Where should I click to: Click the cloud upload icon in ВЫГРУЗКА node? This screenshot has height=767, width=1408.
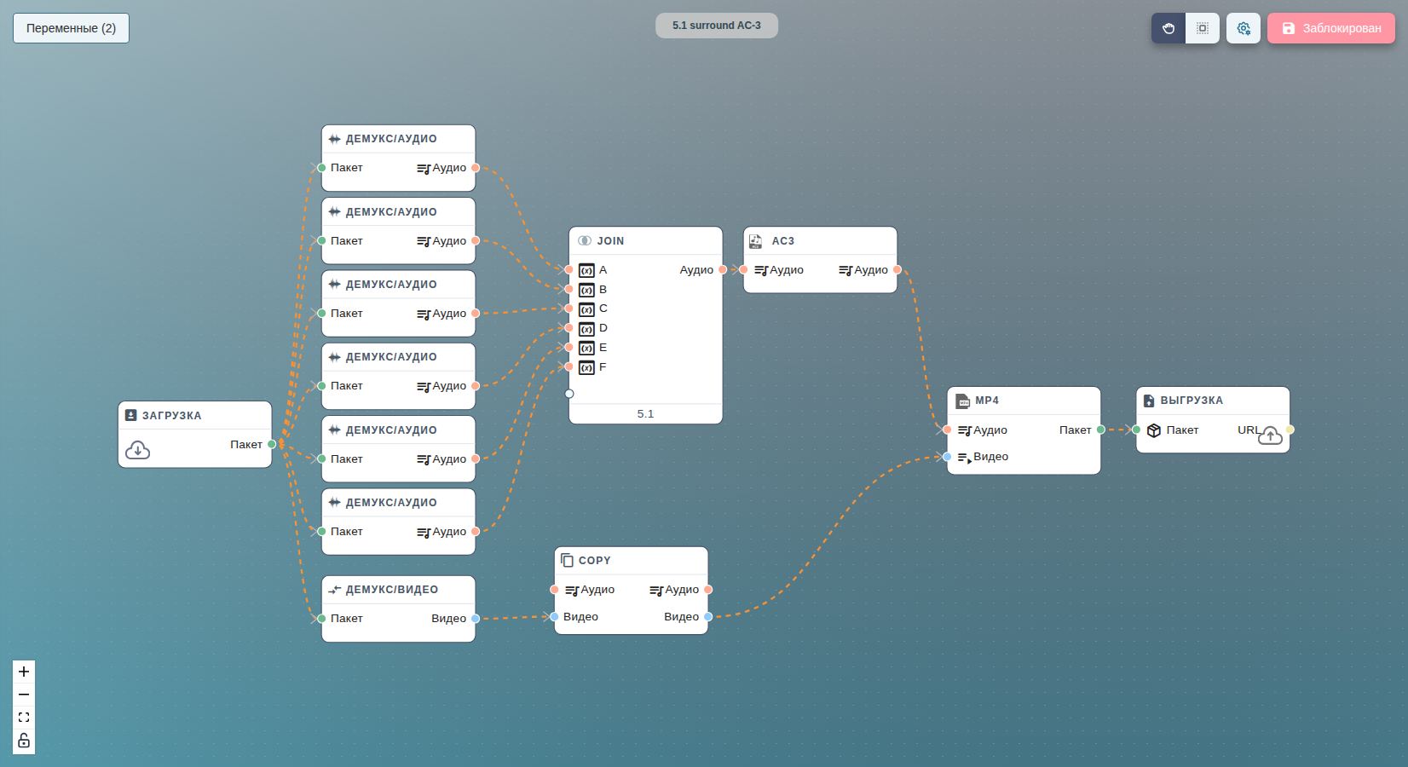tap(1270, 435)
